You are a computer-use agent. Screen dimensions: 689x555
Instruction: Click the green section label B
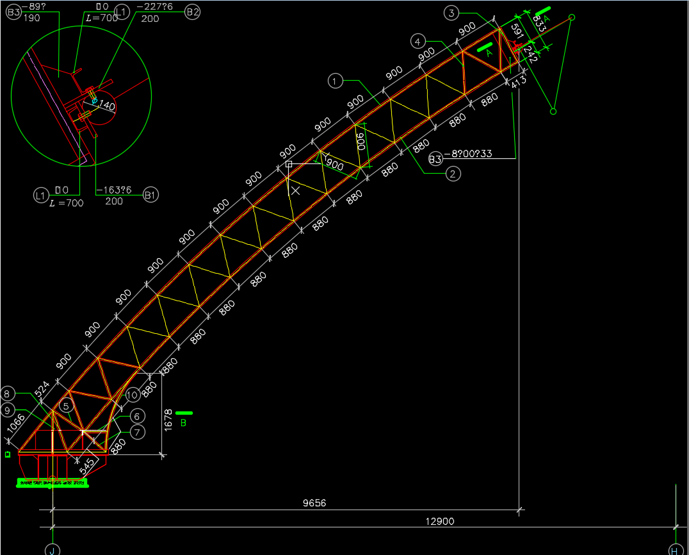183,423
